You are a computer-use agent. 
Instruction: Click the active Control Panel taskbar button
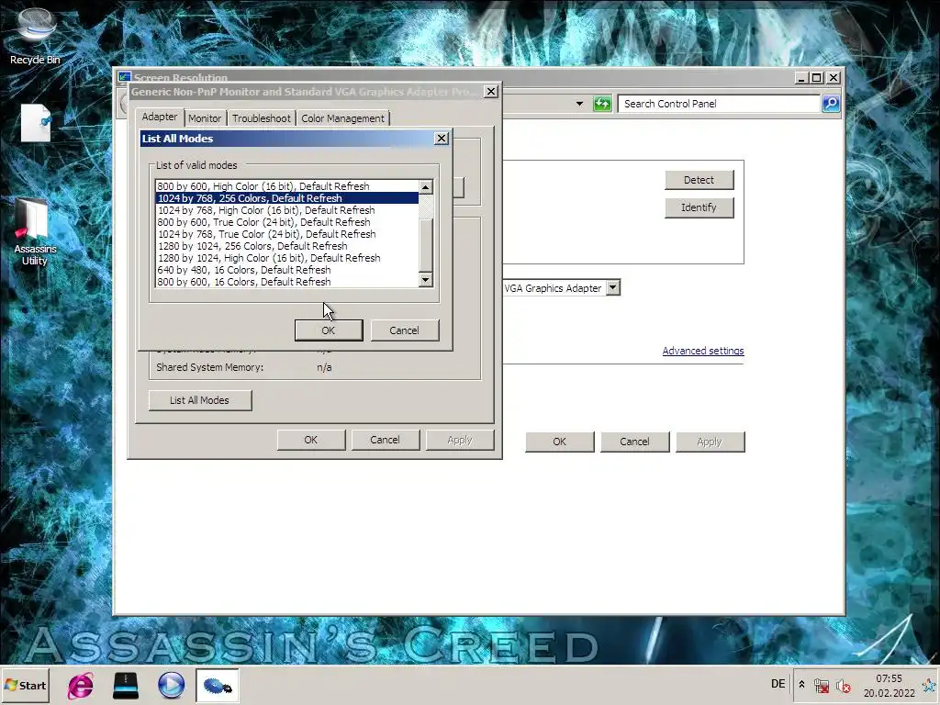[x=217, y=685]
